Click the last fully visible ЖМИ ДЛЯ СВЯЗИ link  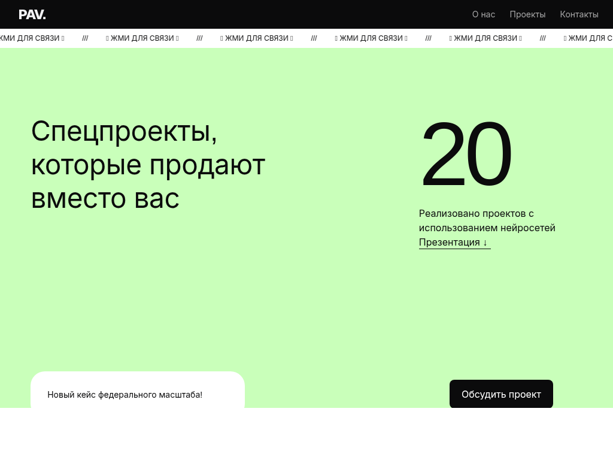pyautogui.click(x=485, y=38)
